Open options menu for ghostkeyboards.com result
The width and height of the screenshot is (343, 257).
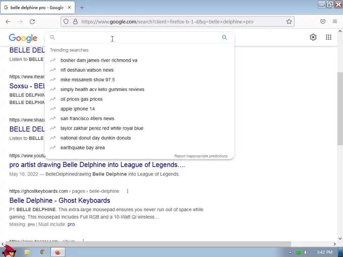128,191
